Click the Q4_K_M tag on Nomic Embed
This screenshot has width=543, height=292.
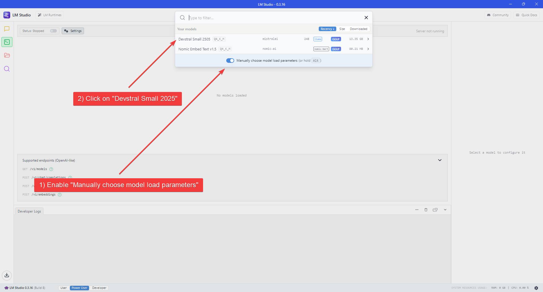pos(225,49)
